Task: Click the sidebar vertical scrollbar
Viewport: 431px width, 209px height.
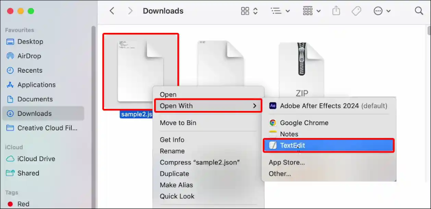Action: tap(93, 117)
